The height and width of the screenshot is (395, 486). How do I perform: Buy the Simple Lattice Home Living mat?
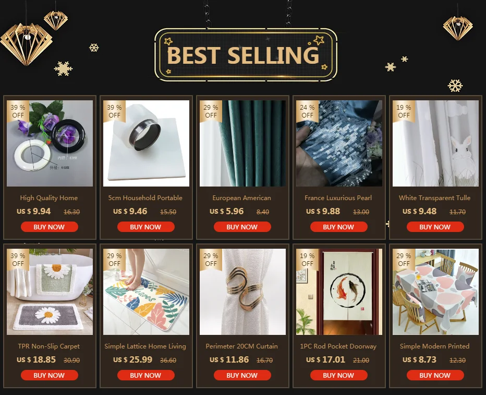pyautogui.click(x=145, y=376)
